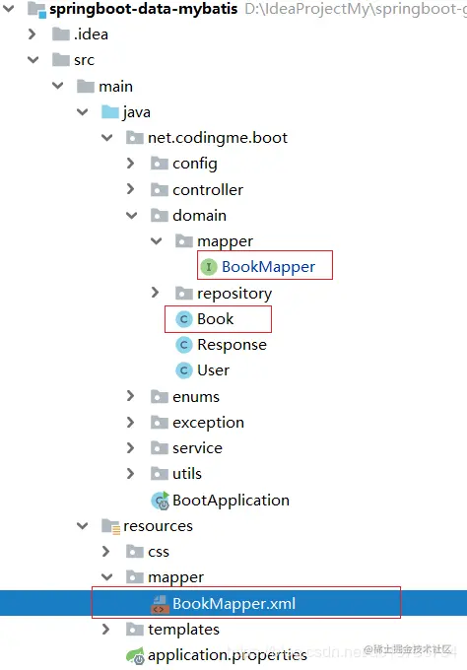Select the net.codingme.boot package
Image resolution: width=467 pixels, height=670 pixels.
[x=218, y=138]
